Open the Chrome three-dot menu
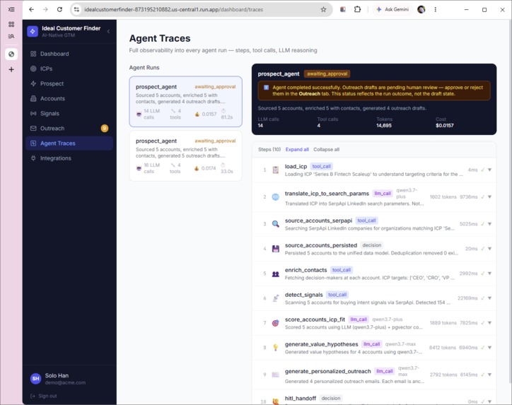Image resolution: width=512 pixels, height=405 pixels. tap(435, 9)
